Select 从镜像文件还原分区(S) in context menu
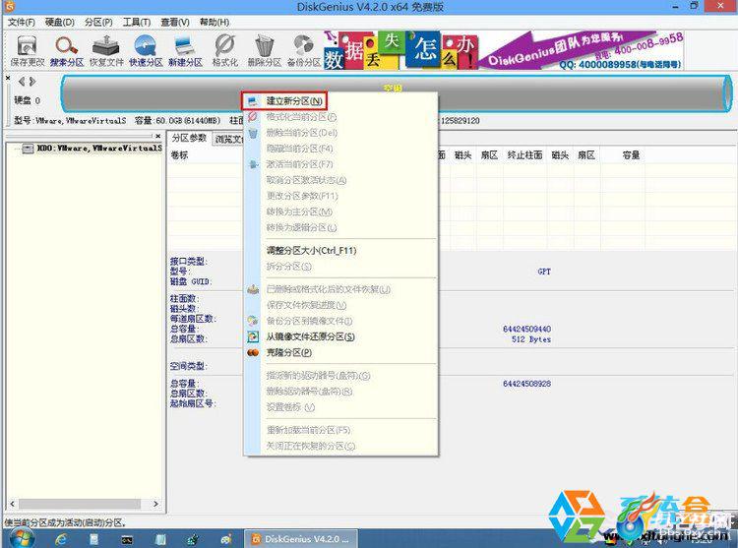Viewport: 738px width, 548px height. [341, 336]
